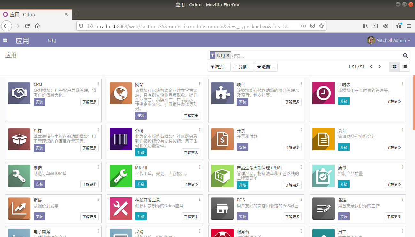Switch to list view
Viewport: 415px width, 237px height.
pos(404,67)
